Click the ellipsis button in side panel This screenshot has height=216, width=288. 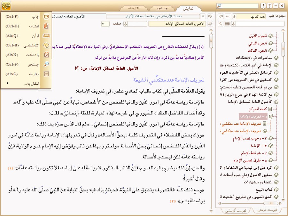click(228, 16)
